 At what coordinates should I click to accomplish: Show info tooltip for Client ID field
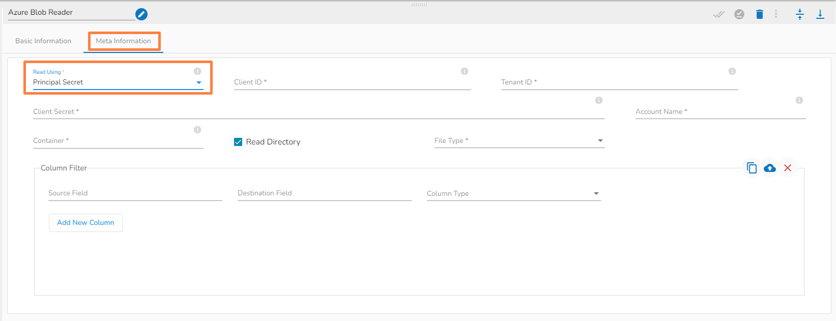pyautogui.click(x=465, y=71)
